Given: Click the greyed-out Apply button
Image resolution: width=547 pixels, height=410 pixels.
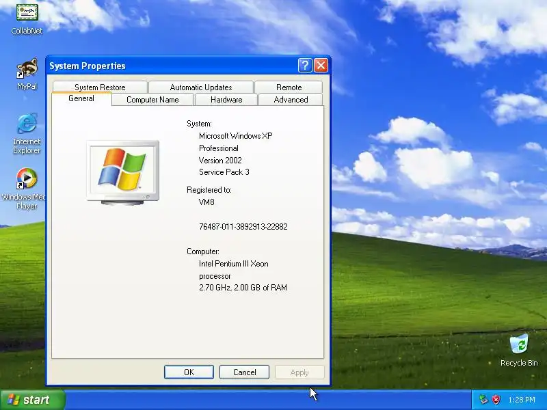Looking at the screenshot, I should pyautogui.click(x=299, y=372).
